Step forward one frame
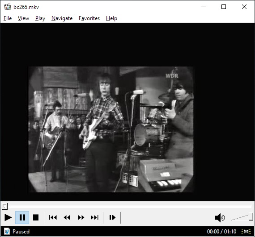Viewport: 255px width, 237px height. click(x=112, y=217)
